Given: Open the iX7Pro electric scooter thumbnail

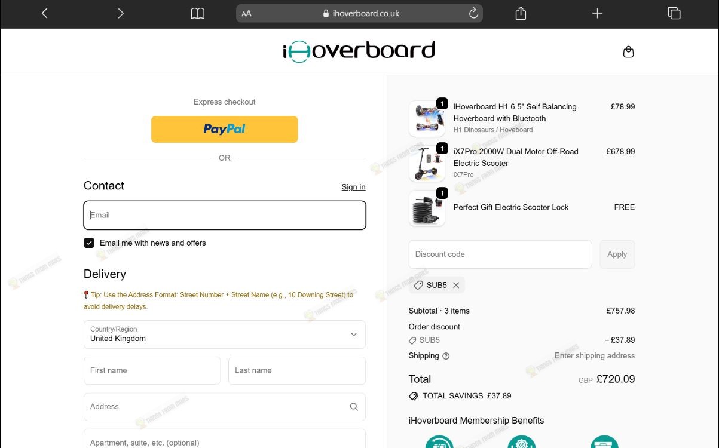Looking at the screenshot, I should pos(427,163).
